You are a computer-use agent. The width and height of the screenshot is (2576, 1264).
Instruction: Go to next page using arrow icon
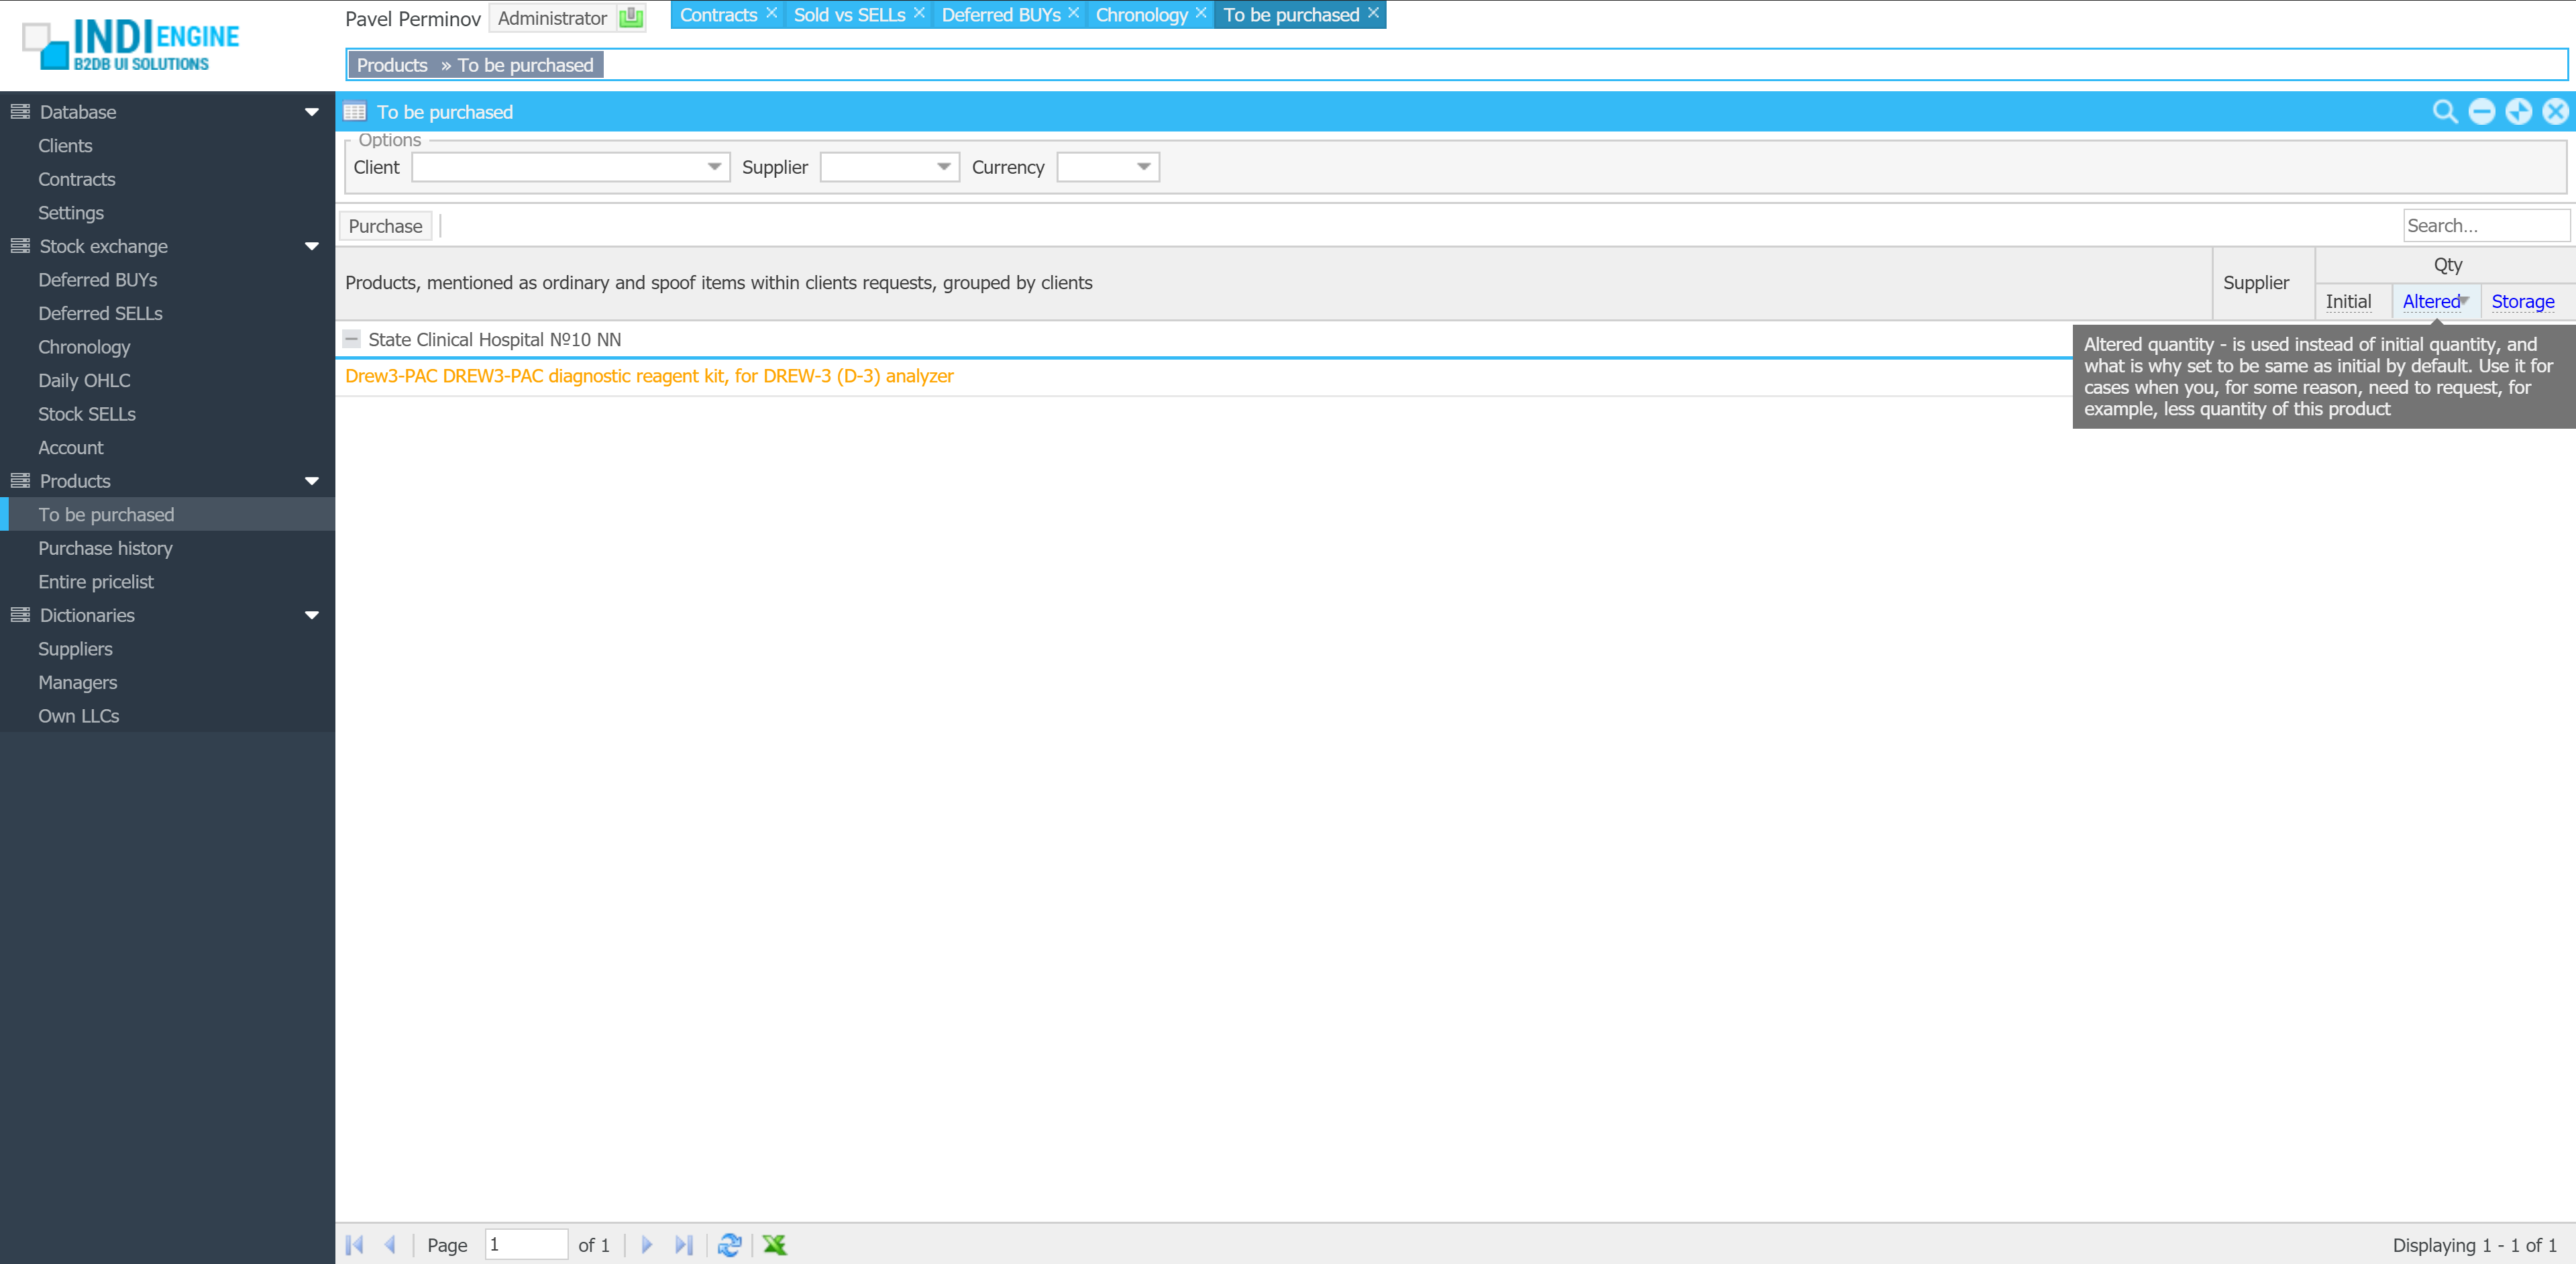(646, 1244)
